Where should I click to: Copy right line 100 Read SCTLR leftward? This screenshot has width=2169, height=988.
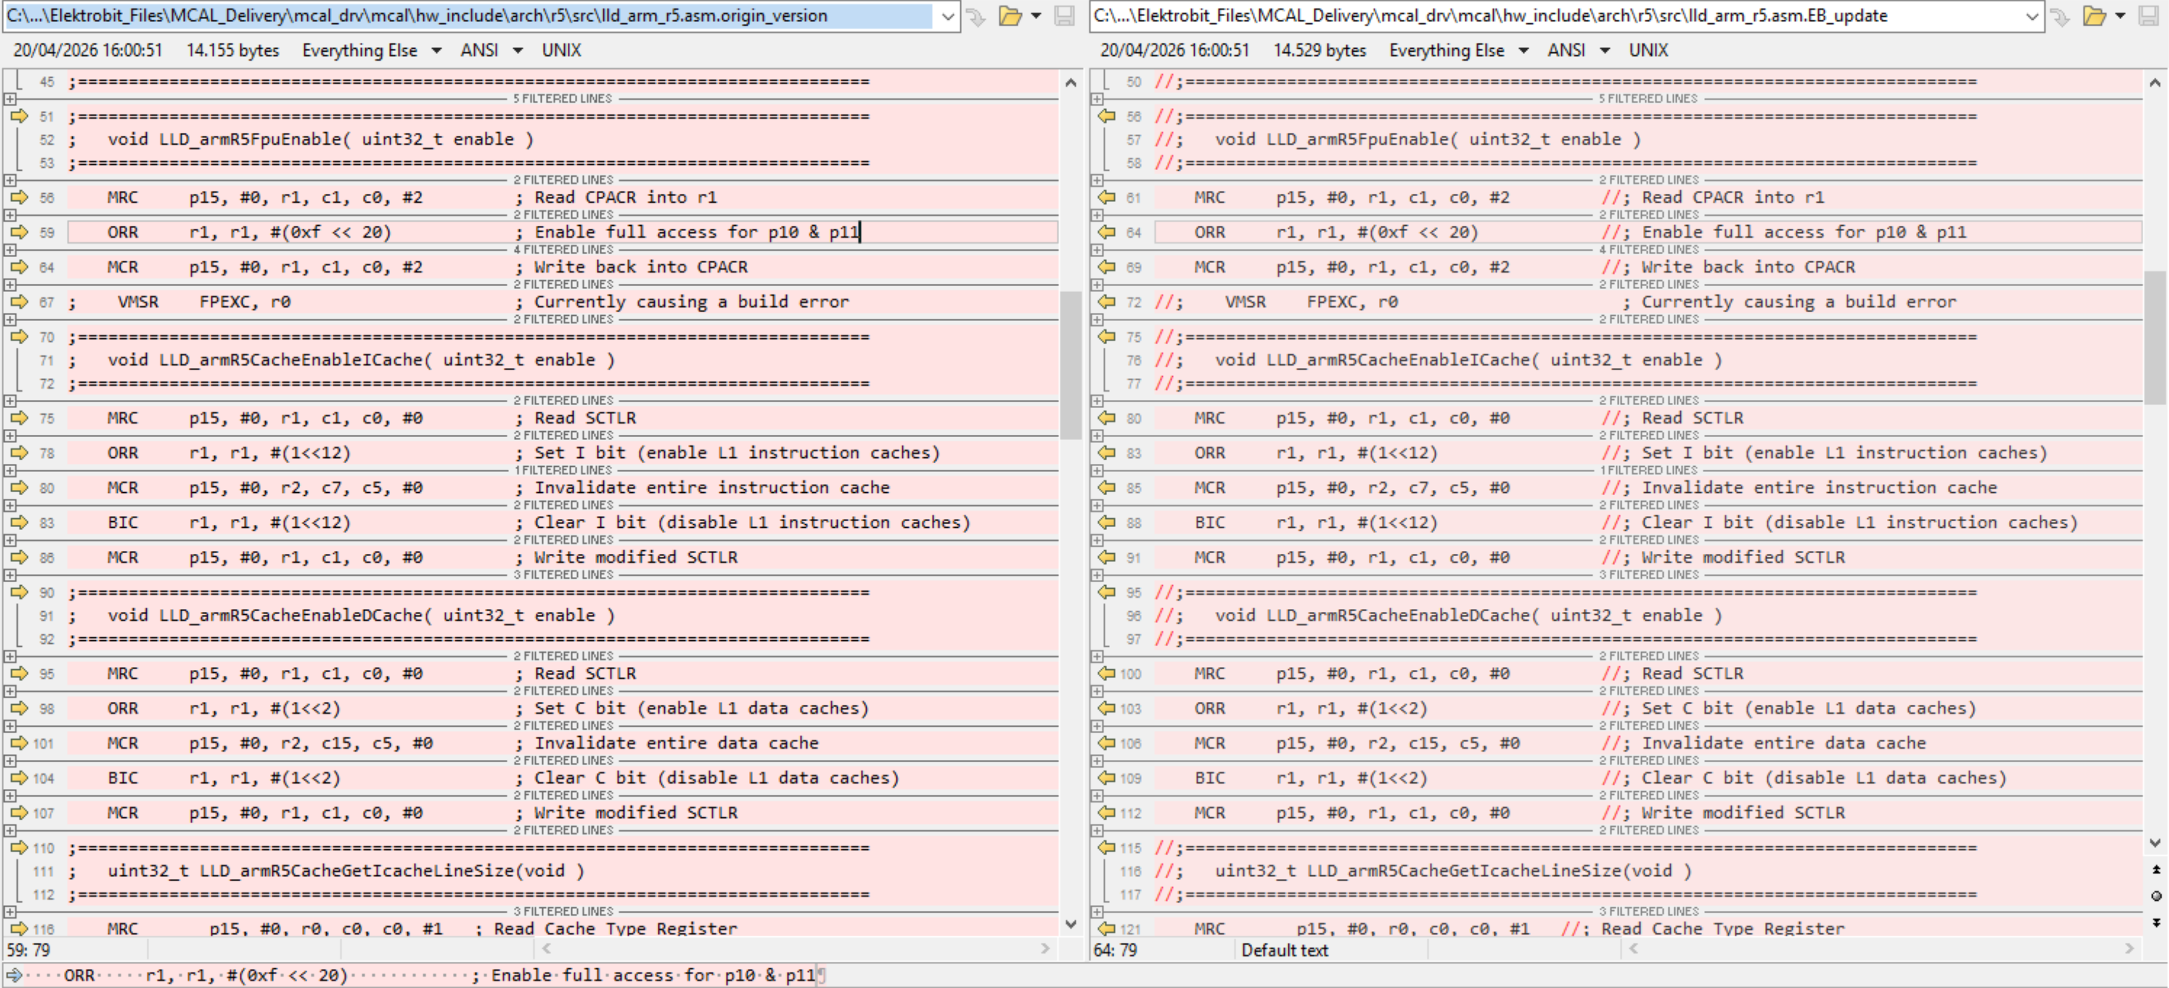[x=1107, y=673]
